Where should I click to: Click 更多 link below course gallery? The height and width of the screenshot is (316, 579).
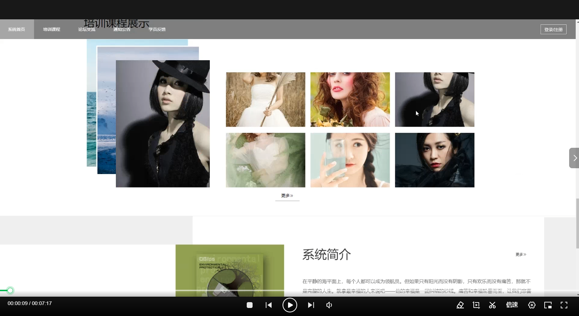(287, 196)
